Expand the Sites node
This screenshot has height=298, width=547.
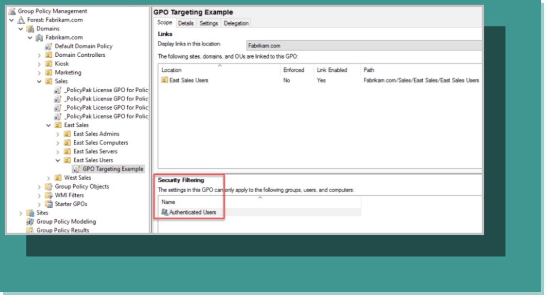pyautogui.click(x=21, y=213)
